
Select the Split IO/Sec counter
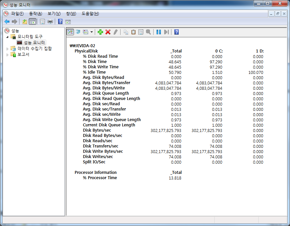[94, 162]
